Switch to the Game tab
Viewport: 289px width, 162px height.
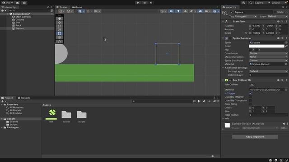click(77, 7)
